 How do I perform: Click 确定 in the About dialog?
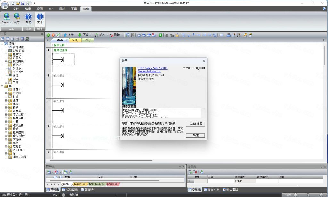pyautogui.click(x=195, y=135)
